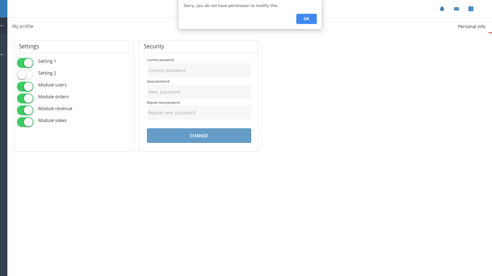Focus the Current password field
The image size is (492, 276).
[199, 70]
